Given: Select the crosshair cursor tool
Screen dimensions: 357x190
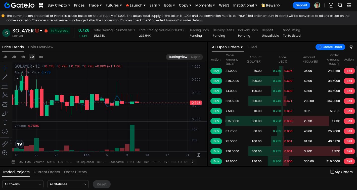Looking at the screenshot, I should (x=5, y=68).
